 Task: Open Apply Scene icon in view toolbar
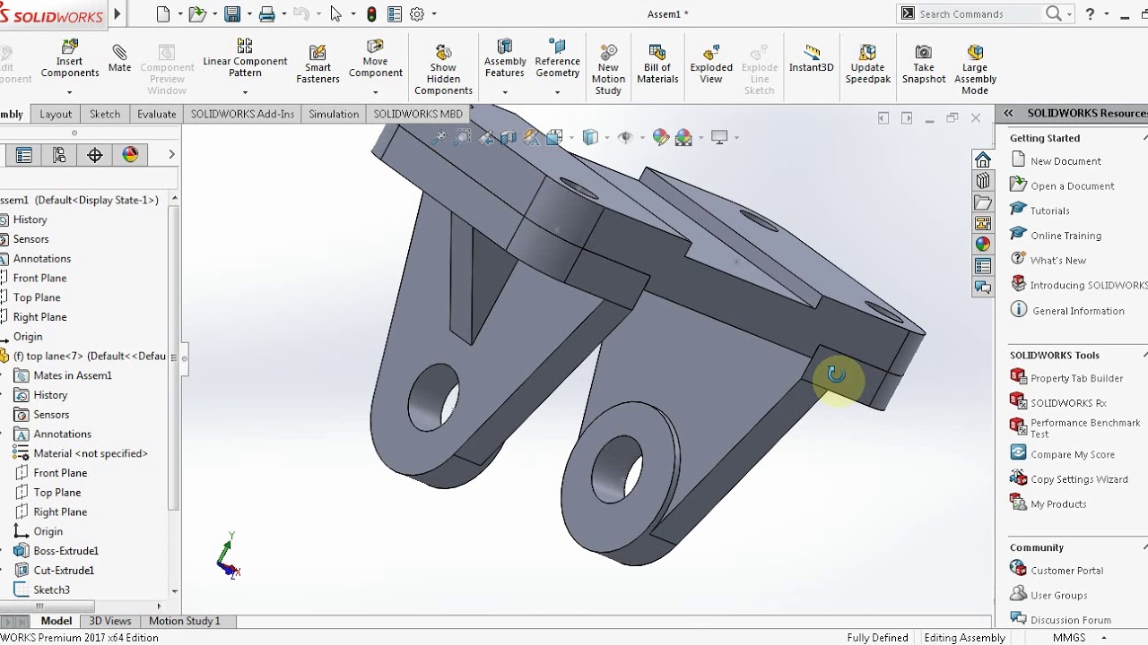683,137
